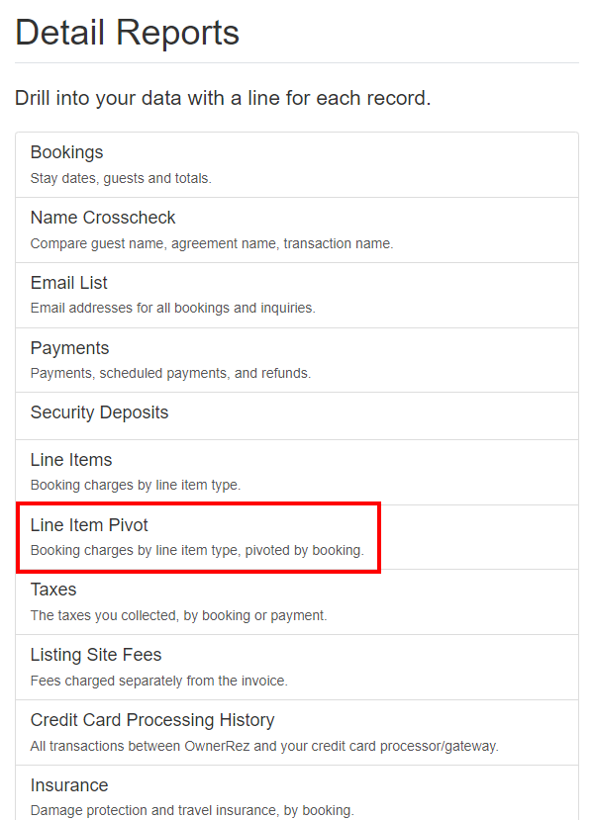
Task: Open the Bookings report
Action: coord(67,152)
